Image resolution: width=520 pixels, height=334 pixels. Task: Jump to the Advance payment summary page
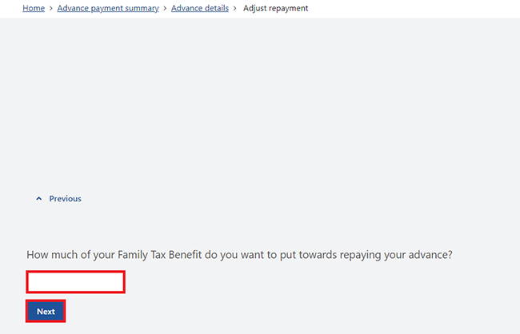(108, 8)
